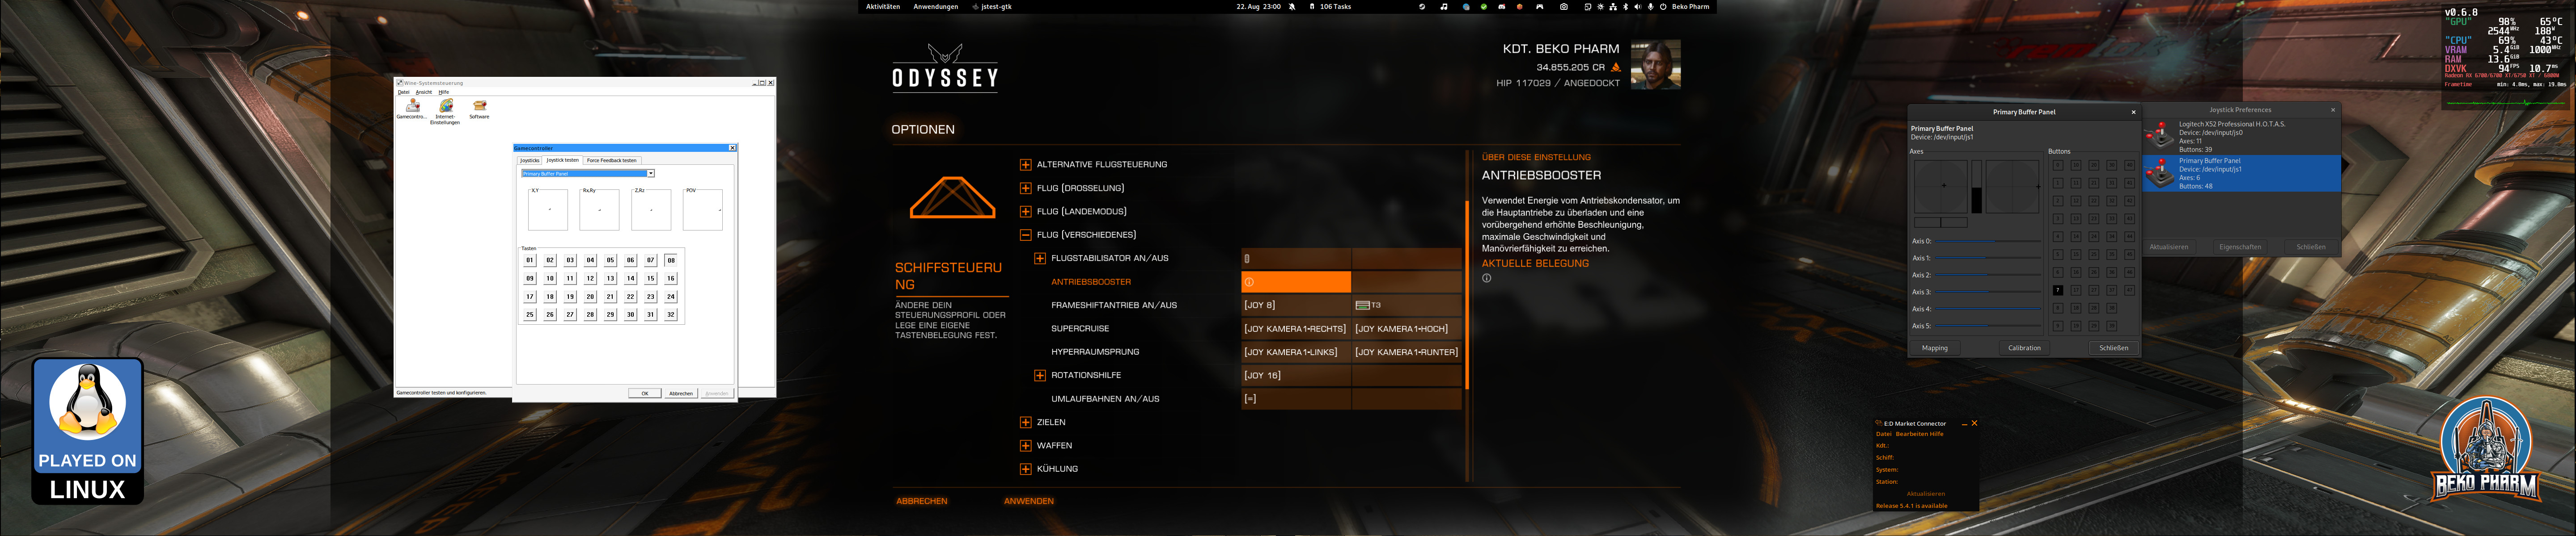This screenshot has width=2576, height=536.
Task: Expand Flug [Drosselung] section
Action: [x=1025, y=188]
